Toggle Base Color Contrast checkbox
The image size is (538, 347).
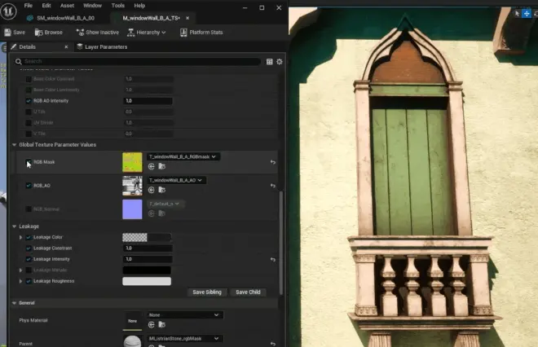tap(29, 79)
